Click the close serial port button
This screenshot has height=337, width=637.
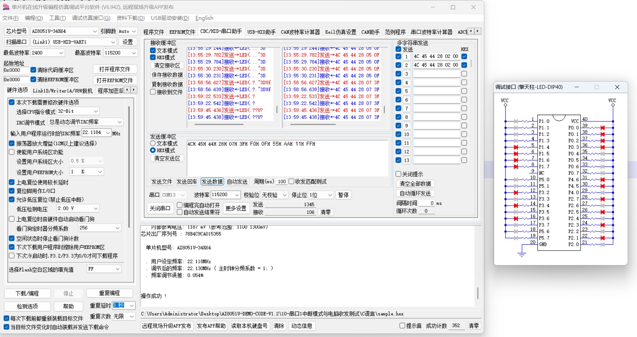coord(160,208)
